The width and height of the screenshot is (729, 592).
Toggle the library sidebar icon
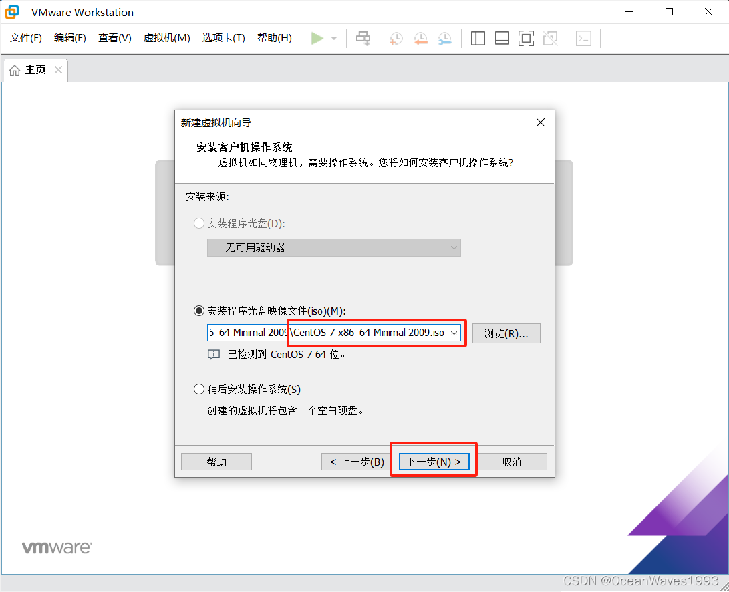pos(478,38)
